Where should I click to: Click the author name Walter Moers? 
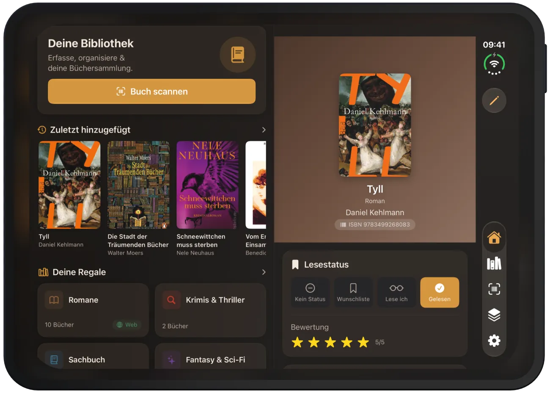click(125, 253)
